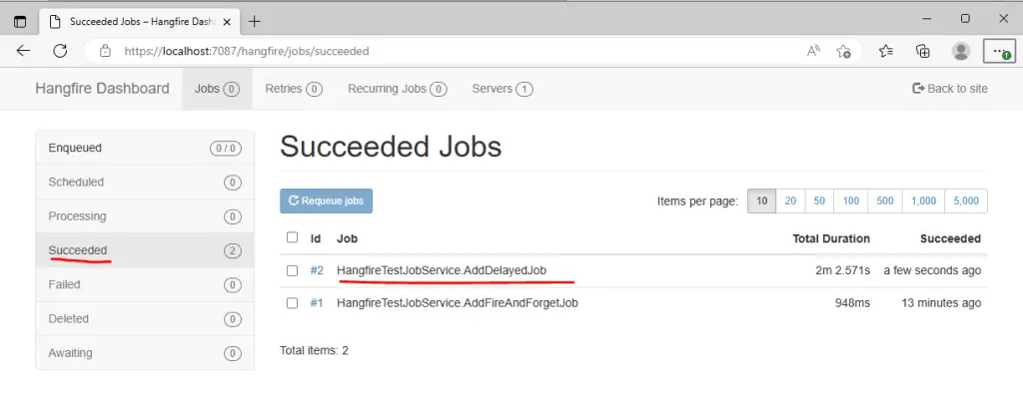
Task: Open the Retries tab
Action: (x=294, y=89)
